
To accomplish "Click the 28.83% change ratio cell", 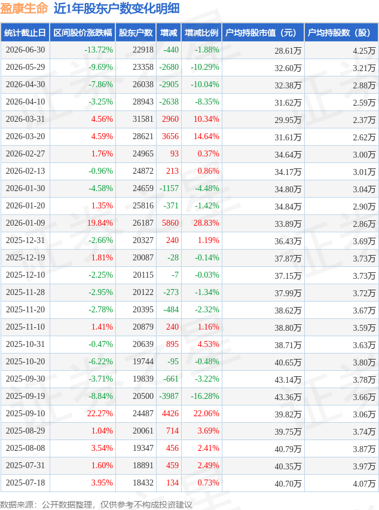I will pyautogui.click(x=206, y=223).
